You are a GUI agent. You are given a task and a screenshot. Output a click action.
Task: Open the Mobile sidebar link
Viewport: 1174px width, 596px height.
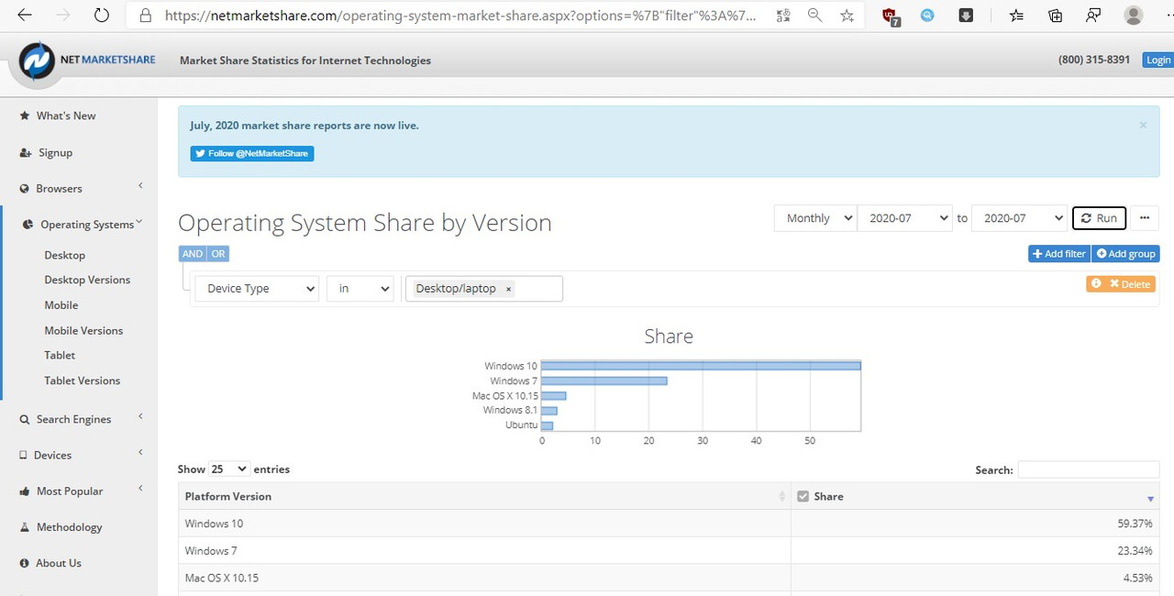pos(61,304)
